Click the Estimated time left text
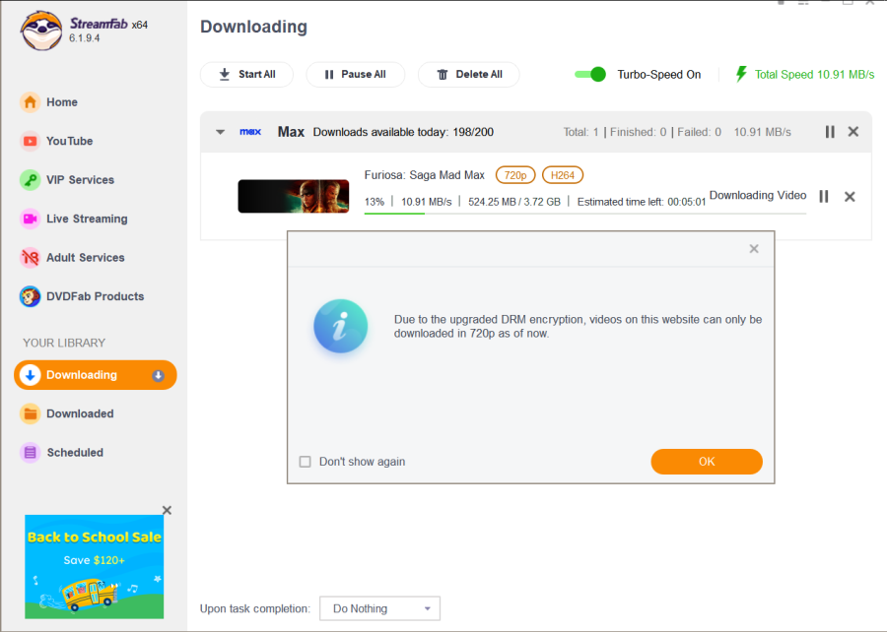887x632 pixels. [x=642, y=202]
